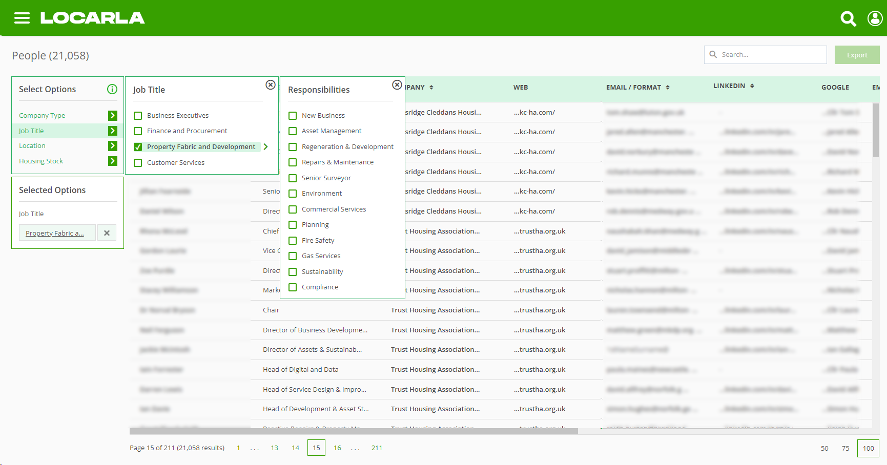887x465 pixels.
Task: Expand Property Fabric and Development chevron
Action: point(265,146)
